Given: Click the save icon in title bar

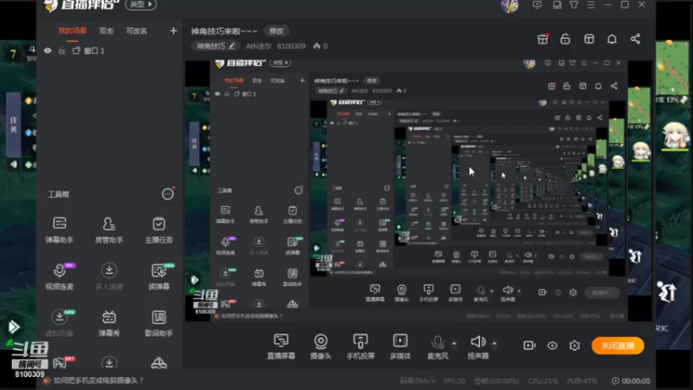Looking at the screenshot, I should click(x=557, y=4).
